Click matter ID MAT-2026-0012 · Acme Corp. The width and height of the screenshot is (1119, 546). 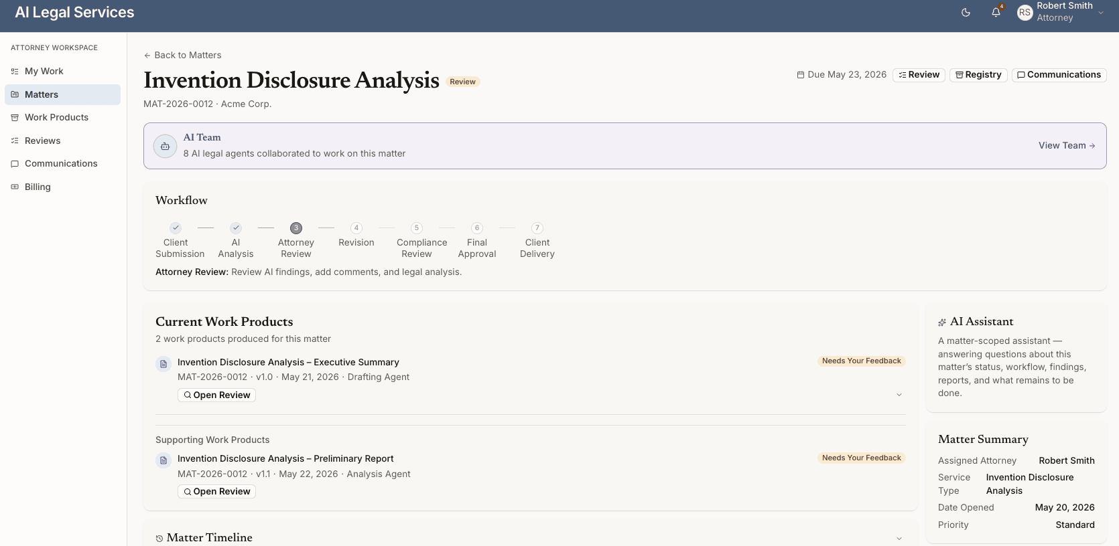coord(208,104)
